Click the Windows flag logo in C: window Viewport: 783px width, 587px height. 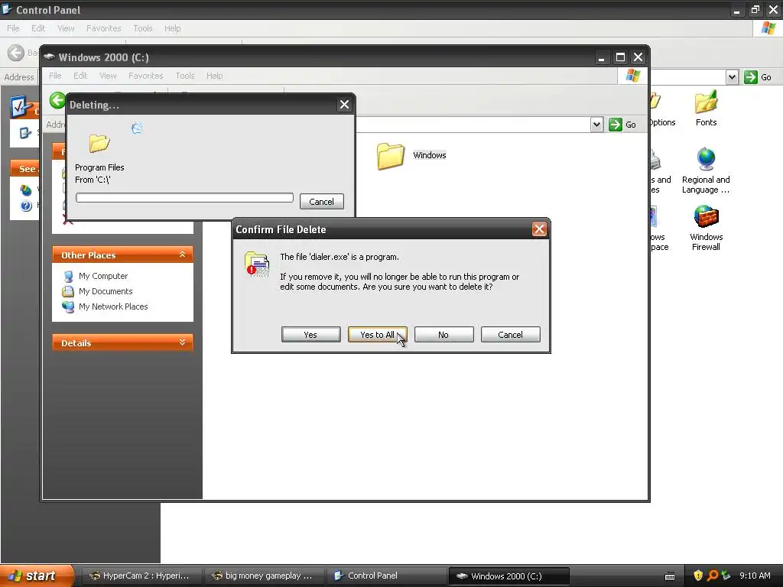click(x=632, y=76)
